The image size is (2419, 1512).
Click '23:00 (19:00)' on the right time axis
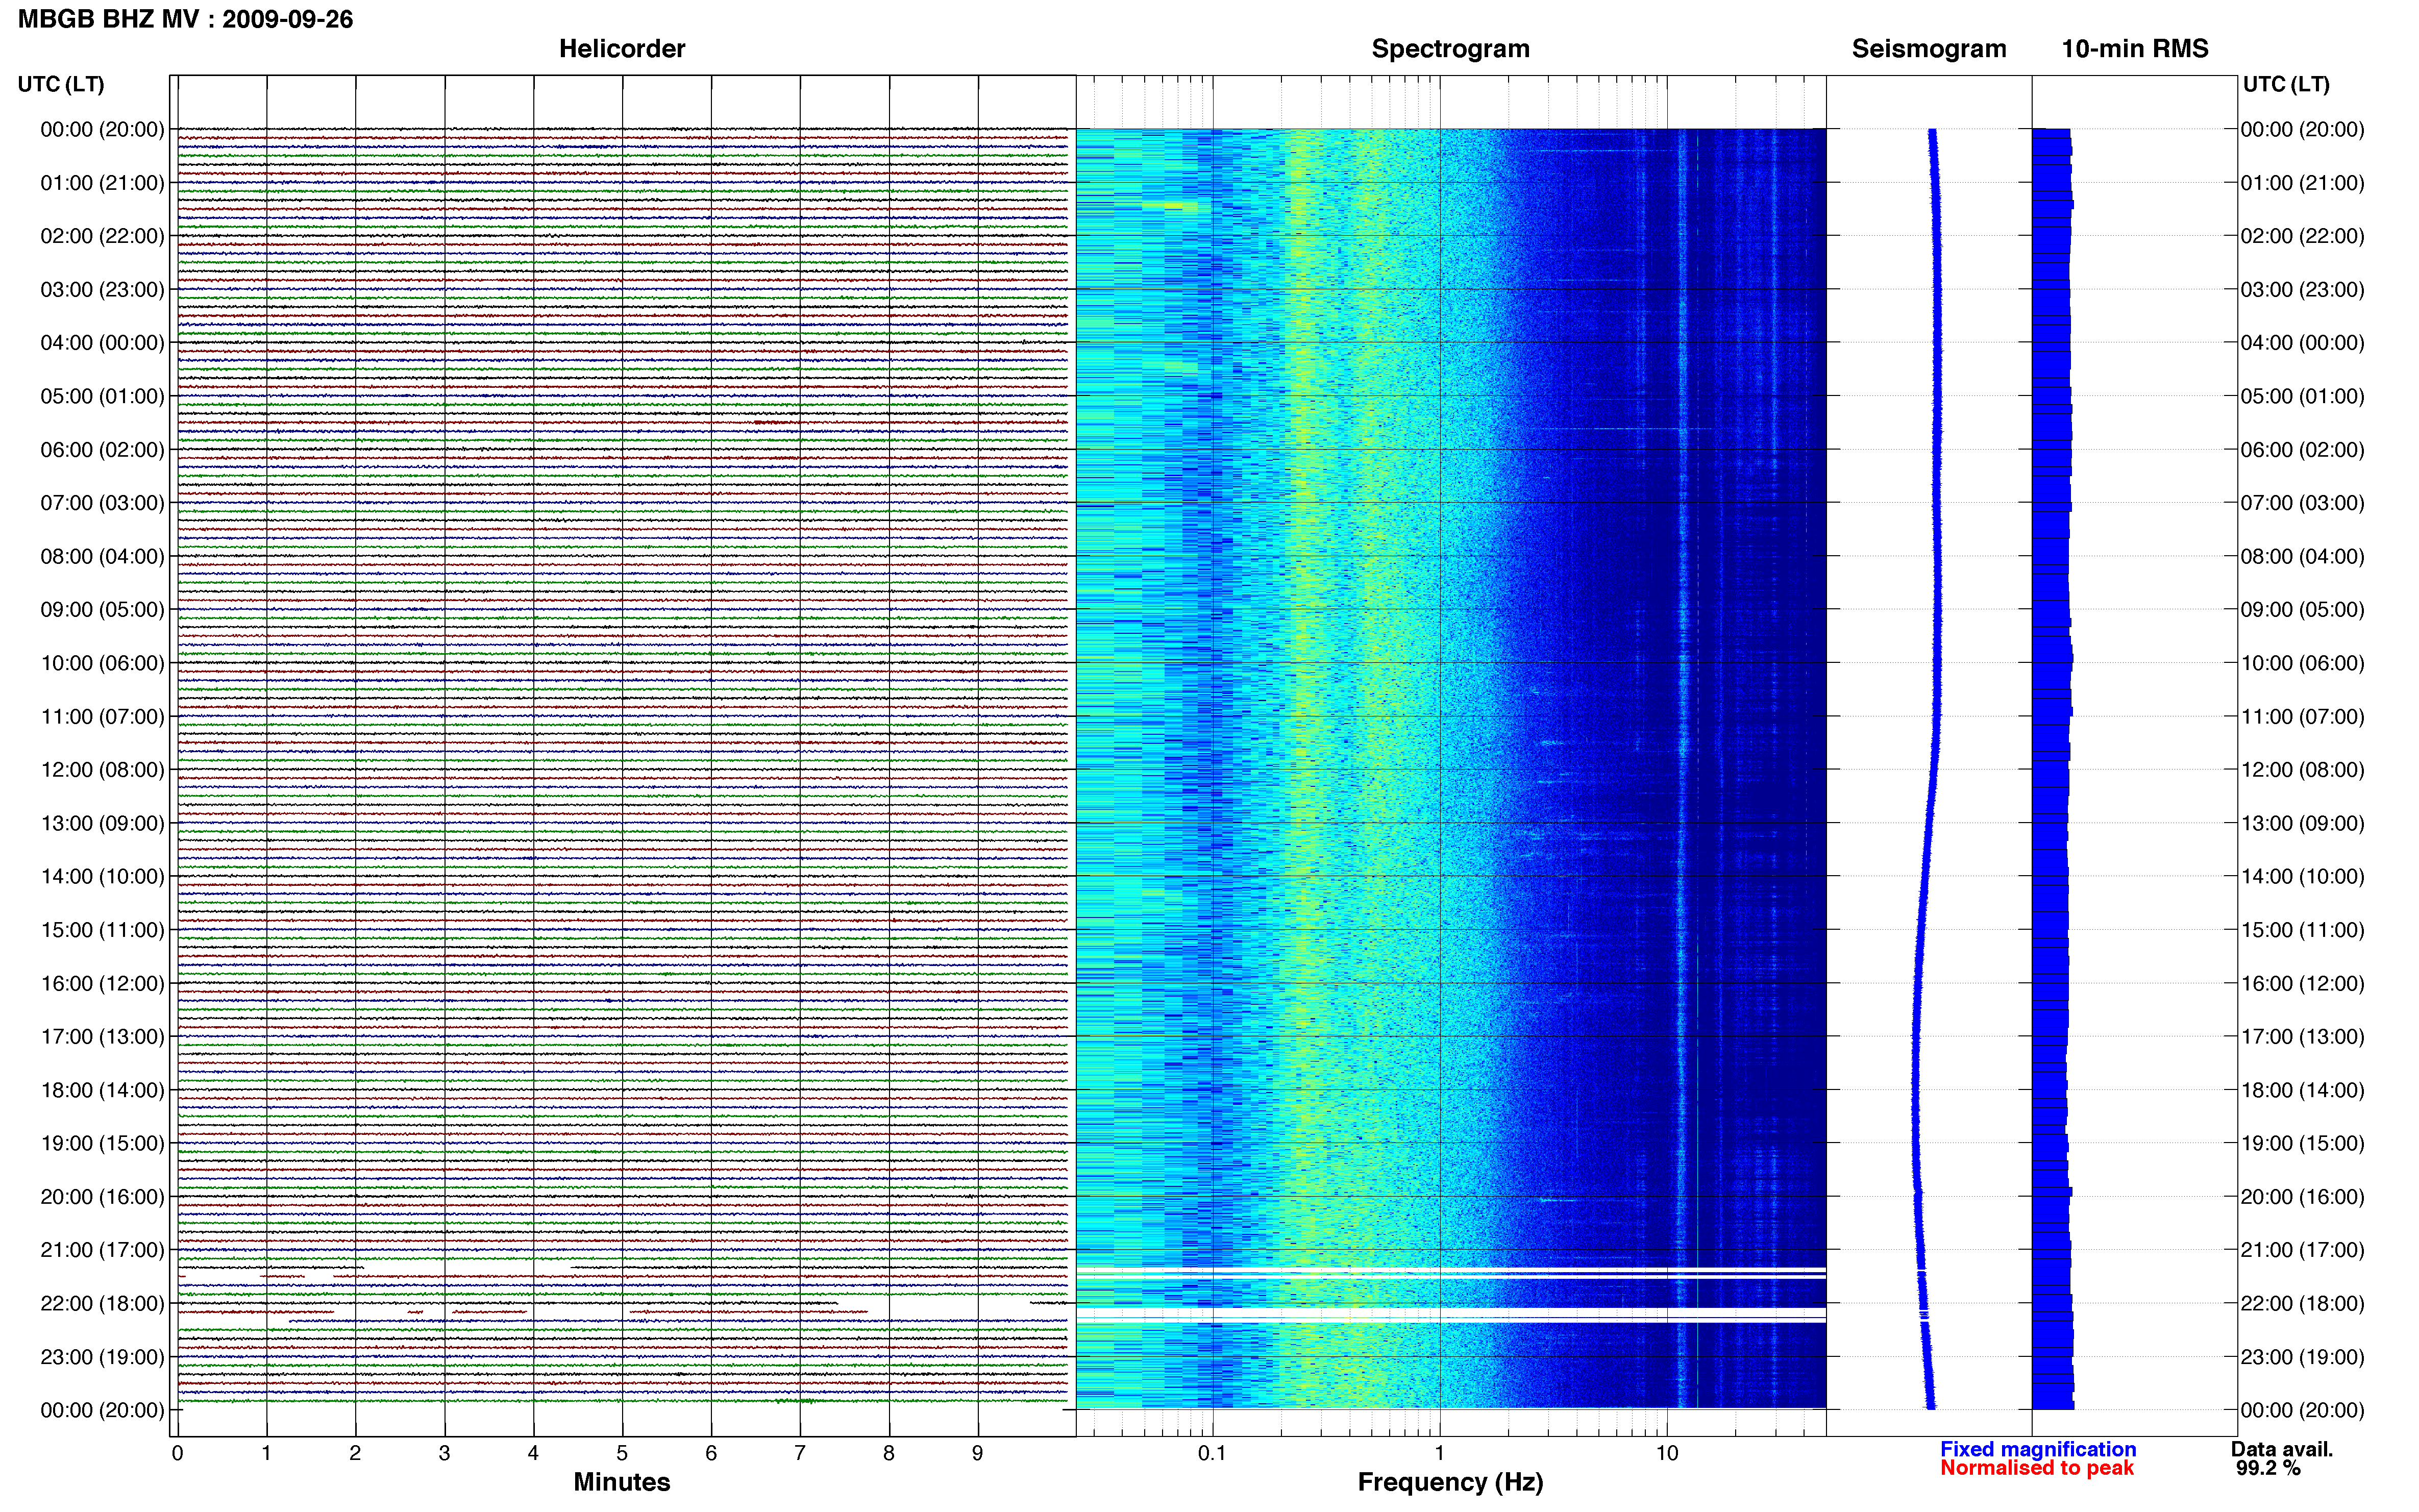2302,1357
